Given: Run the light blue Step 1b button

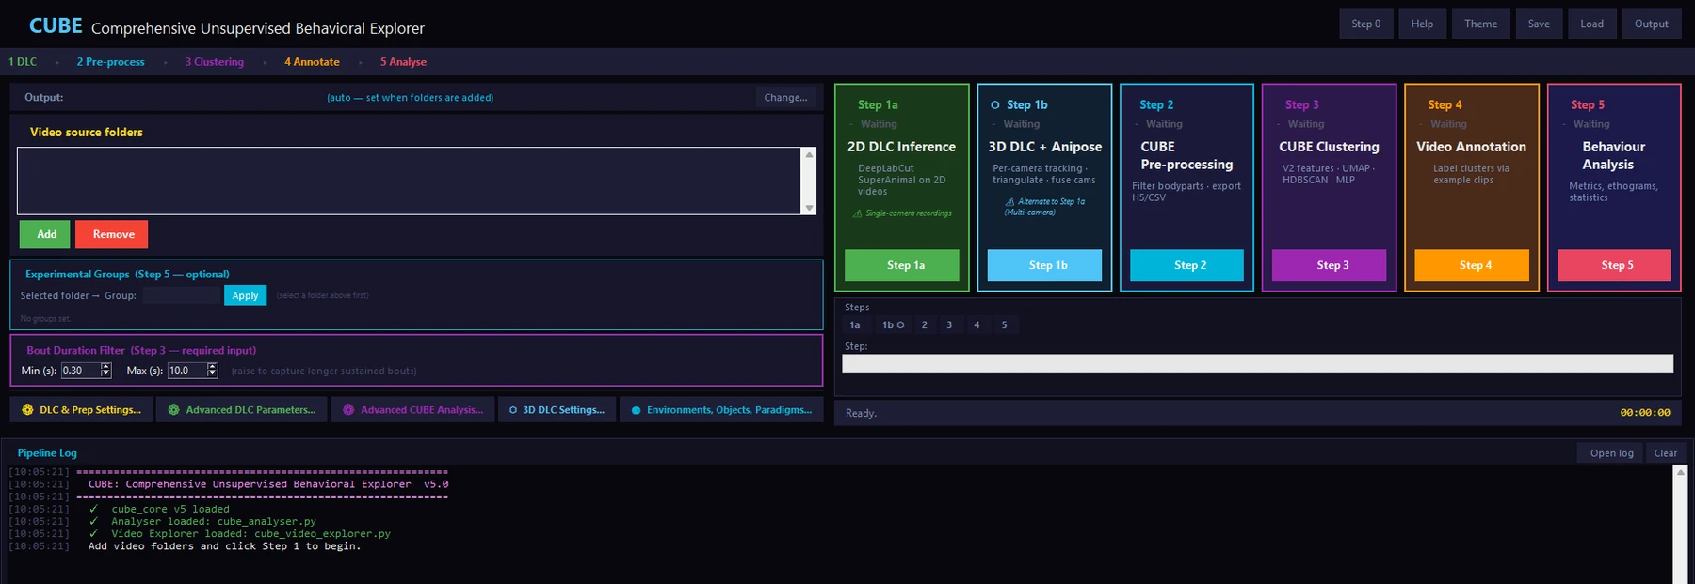Looking at the screenshot, I should click(x=1044, y=265).
